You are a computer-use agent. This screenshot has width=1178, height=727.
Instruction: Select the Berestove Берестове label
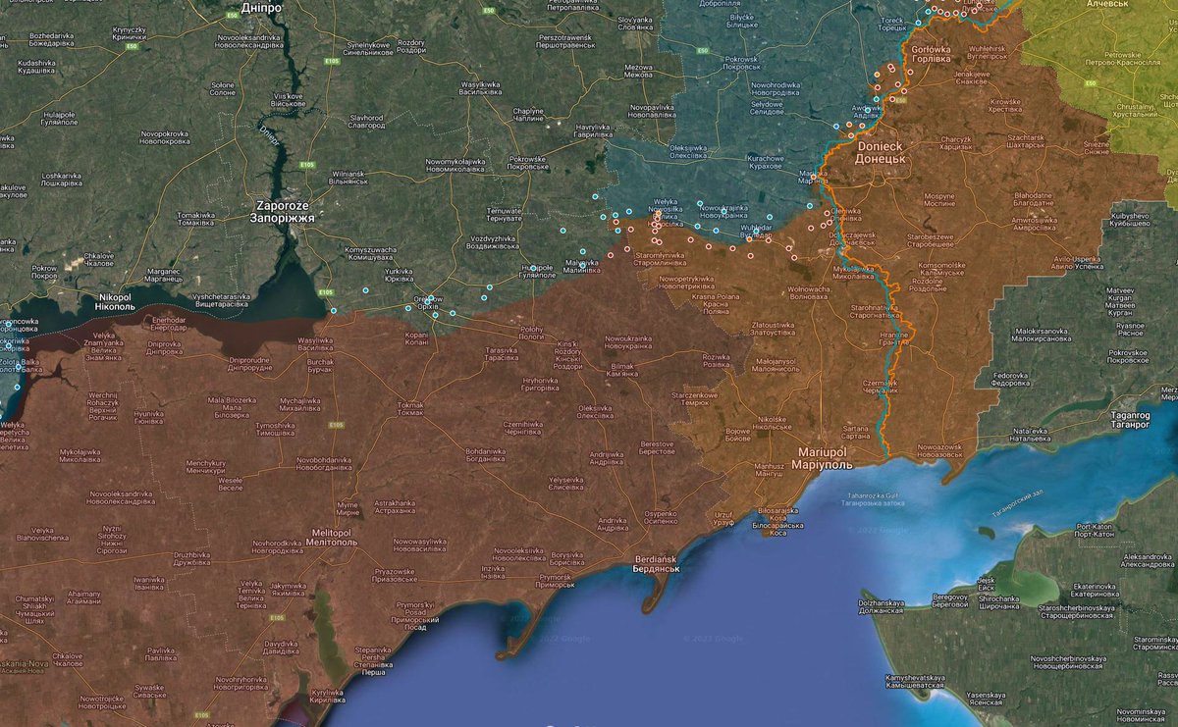(657, 448)
